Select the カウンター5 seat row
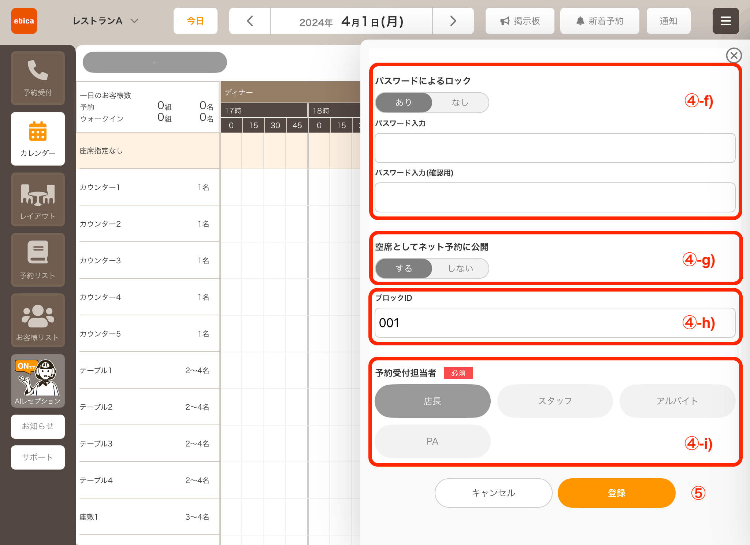Image resolution: width=750 pixels, height=545 pixels. [x=148, y=334]
